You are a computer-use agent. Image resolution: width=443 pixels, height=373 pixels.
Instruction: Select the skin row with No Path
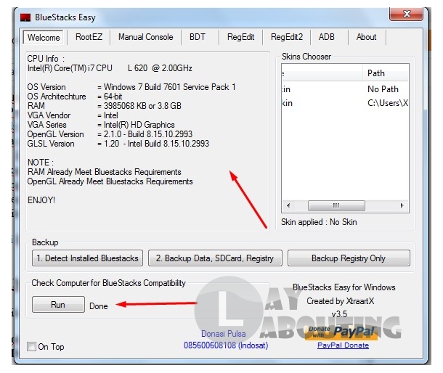tap(345, 89)
